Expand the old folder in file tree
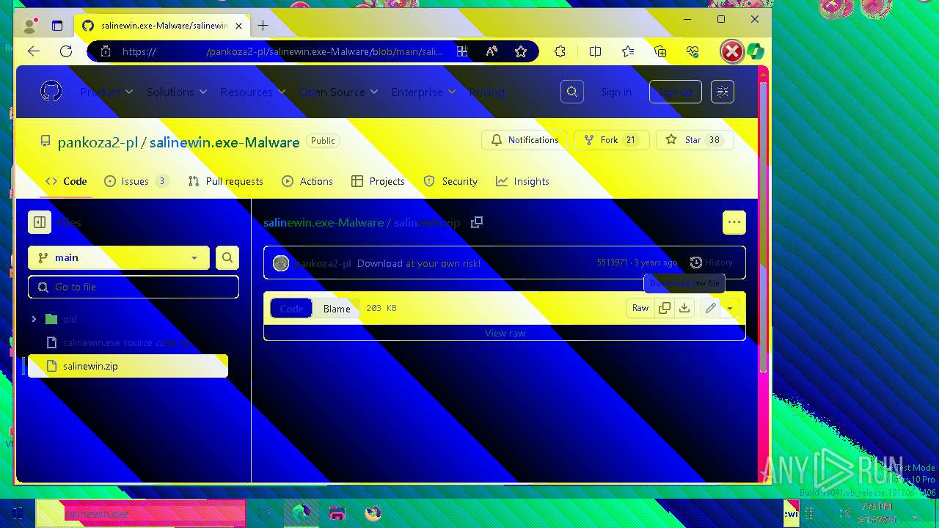Viewport: 939px width, 528px height. pos(34,319)
